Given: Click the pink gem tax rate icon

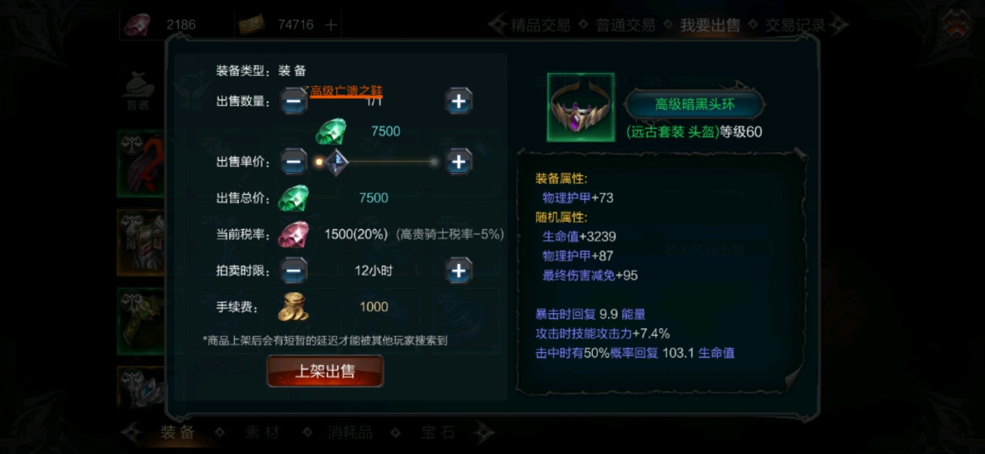Looking at the screenshot, I should [293, 234].
